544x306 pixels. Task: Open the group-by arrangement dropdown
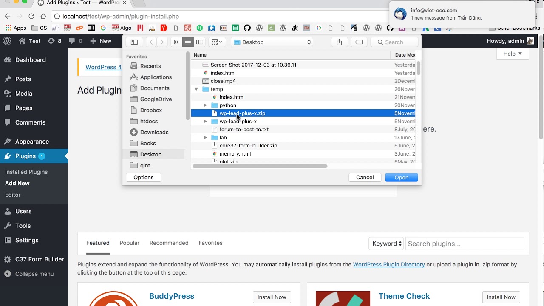pyautogui.click(x=217, y=42)
